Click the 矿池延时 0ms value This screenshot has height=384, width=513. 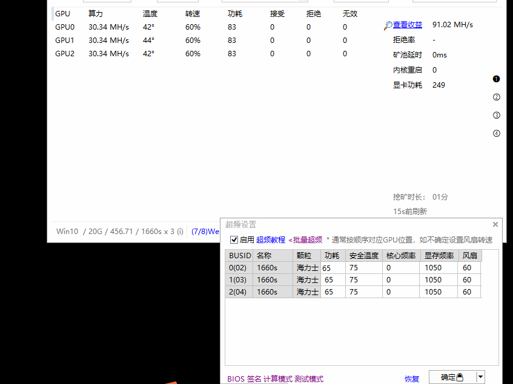[439, 55]
